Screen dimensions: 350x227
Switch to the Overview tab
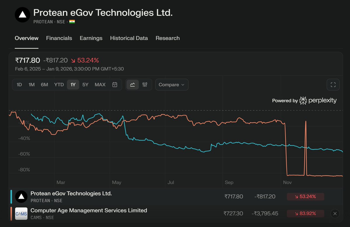[27, 38]
